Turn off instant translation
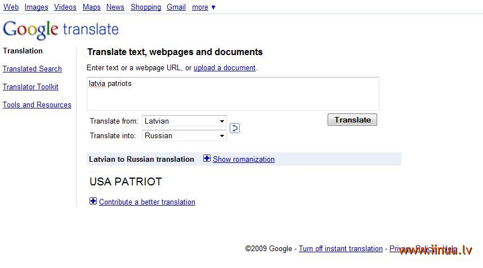 341,248
